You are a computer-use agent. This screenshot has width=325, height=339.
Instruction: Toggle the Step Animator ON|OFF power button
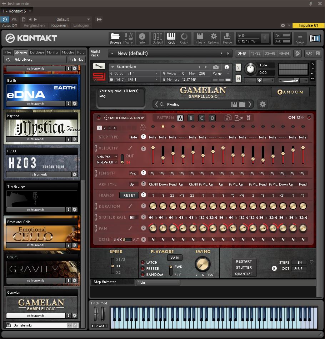309,117
